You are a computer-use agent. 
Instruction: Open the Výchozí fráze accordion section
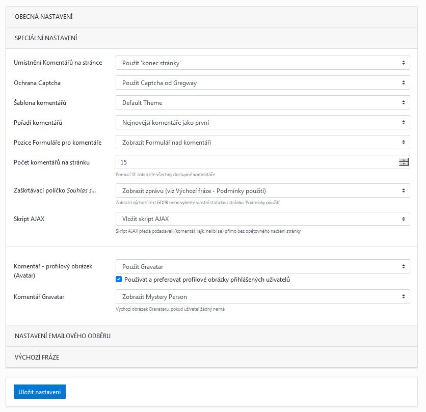37,358
